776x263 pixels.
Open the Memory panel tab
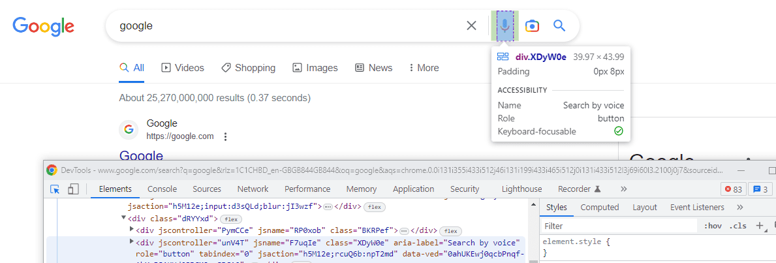coord(362,189)
